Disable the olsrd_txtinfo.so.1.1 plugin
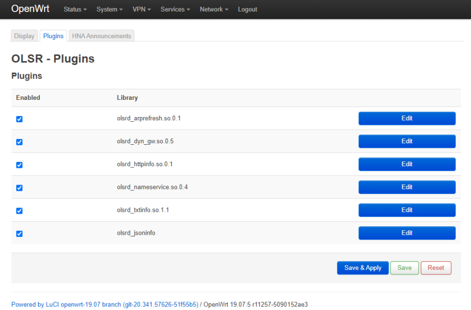The width and height of the screenshot is (471, 310). click(x=19, y=211)
